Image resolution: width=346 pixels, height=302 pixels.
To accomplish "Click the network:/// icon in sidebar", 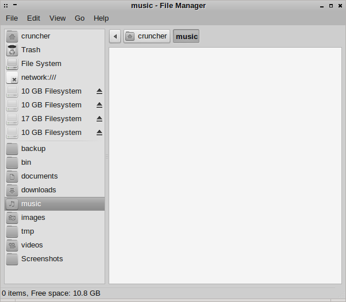I will pos(12,78).
